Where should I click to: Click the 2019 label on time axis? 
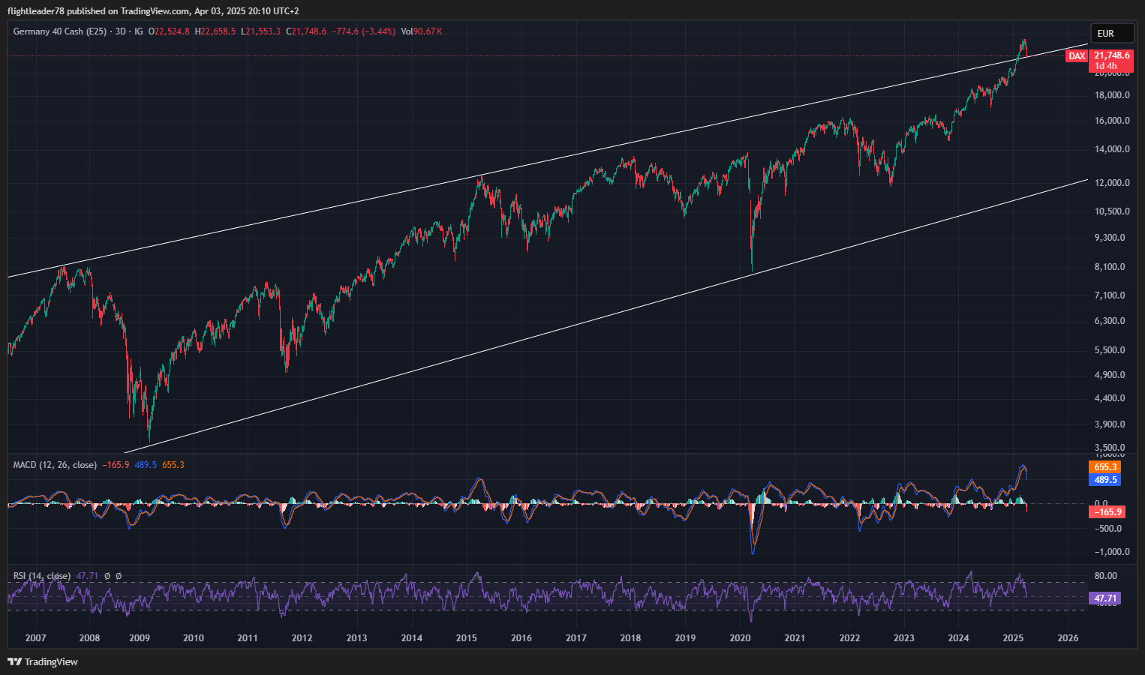coord(685,638)
